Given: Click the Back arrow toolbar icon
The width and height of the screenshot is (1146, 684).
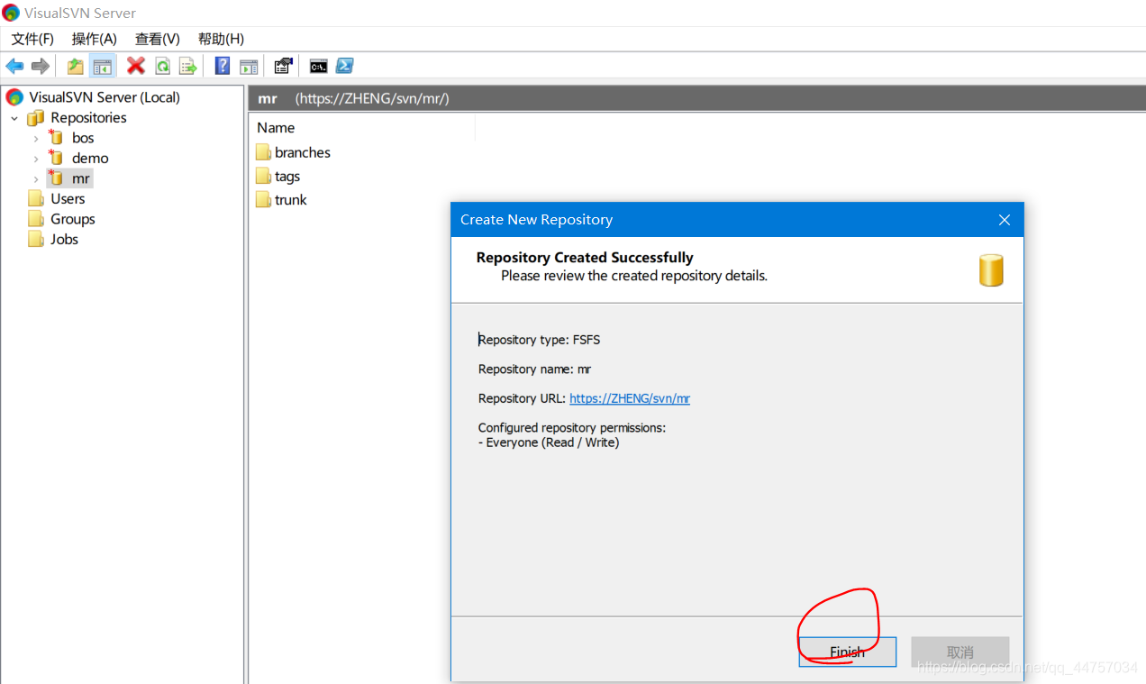Looking at the screenshot, I should point(14,66).
